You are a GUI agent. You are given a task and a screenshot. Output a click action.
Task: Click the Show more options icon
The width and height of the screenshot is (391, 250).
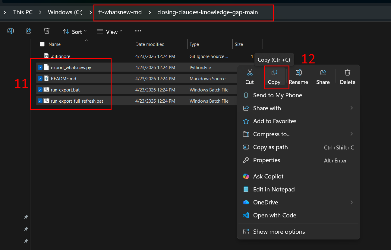click(x=246, y=232)
